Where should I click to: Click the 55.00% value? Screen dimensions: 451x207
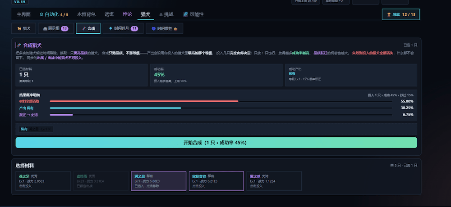pos(407,101)
